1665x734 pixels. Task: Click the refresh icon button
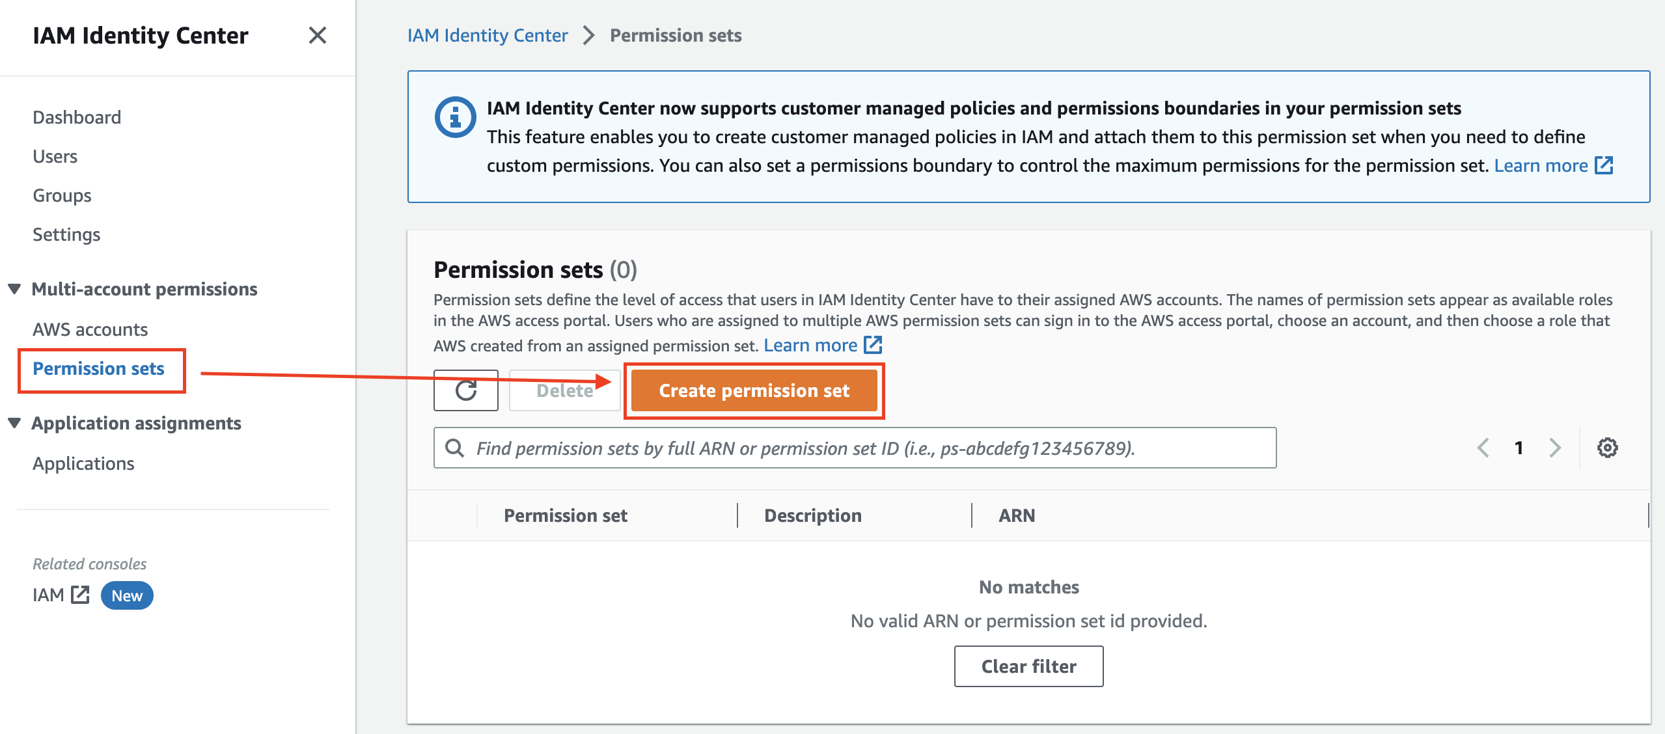pos(466,390)
